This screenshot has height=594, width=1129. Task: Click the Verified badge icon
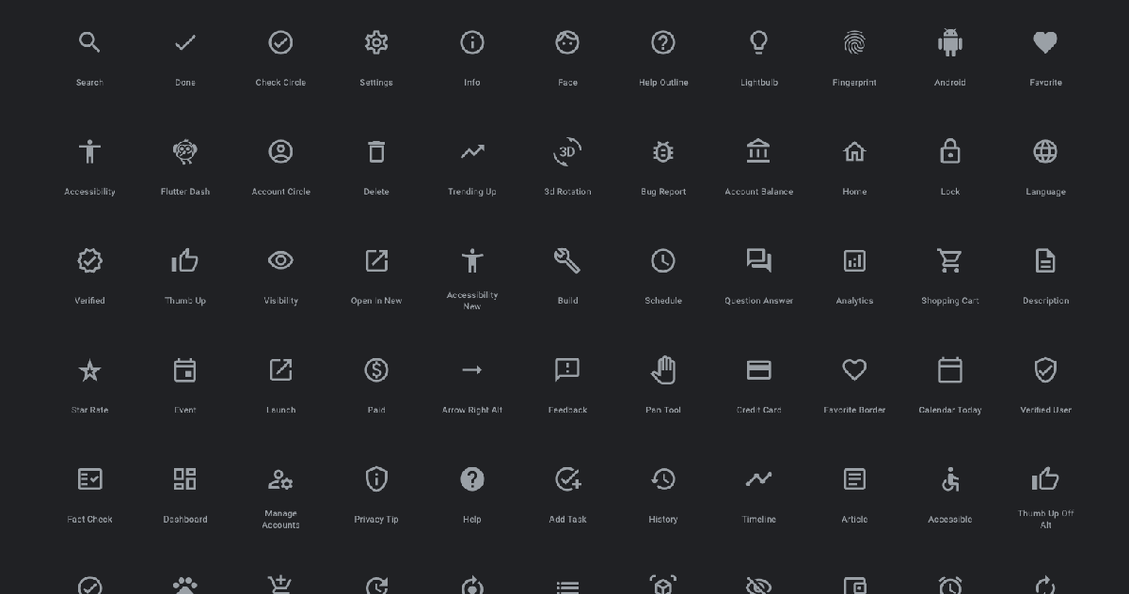pos(89,260)
